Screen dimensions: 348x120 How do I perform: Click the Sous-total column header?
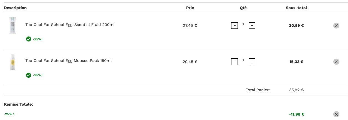296,8
